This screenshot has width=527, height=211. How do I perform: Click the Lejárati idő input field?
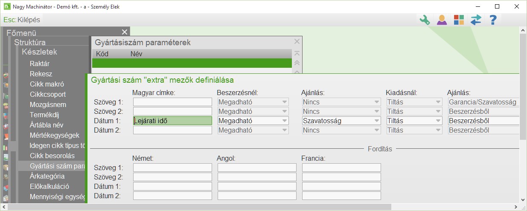172,121
